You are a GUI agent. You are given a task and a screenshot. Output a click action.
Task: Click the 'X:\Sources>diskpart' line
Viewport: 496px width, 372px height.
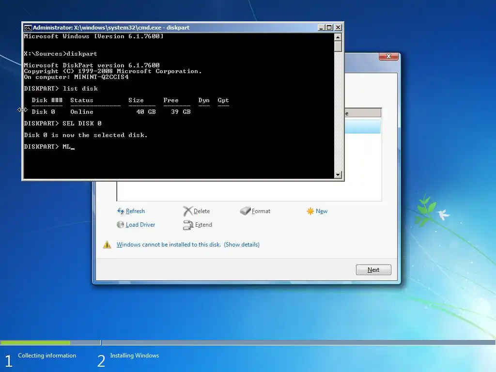pyautogui.click(x=61, y=54)
